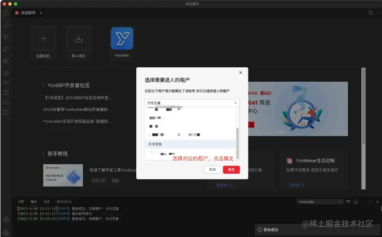Screen dimensions: 382x237
Task: Open the 【Y币奖励】2023年BIP社区 article link
Action: [x=78, y=98]
